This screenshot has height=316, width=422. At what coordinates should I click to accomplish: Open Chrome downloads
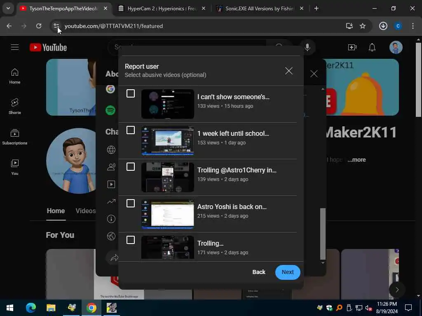click(383, 26)
